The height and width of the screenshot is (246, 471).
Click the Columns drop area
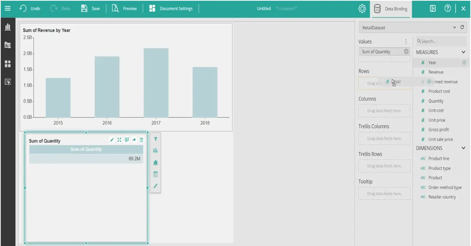click(384, 111)
